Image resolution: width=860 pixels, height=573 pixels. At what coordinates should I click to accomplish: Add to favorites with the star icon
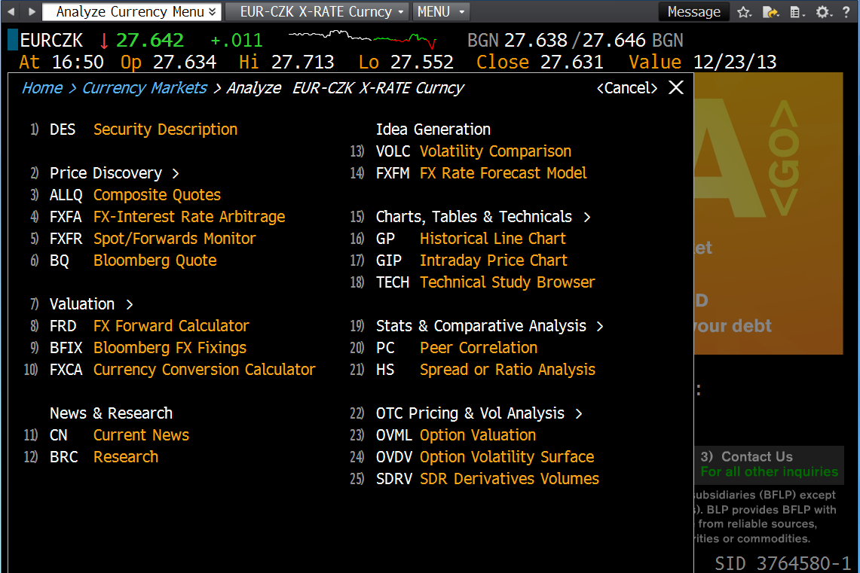tap(744, 12)
